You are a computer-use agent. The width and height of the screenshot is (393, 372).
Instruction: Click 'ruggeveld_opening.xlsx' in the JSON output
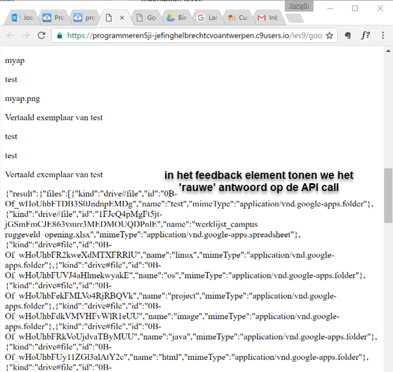48,235
